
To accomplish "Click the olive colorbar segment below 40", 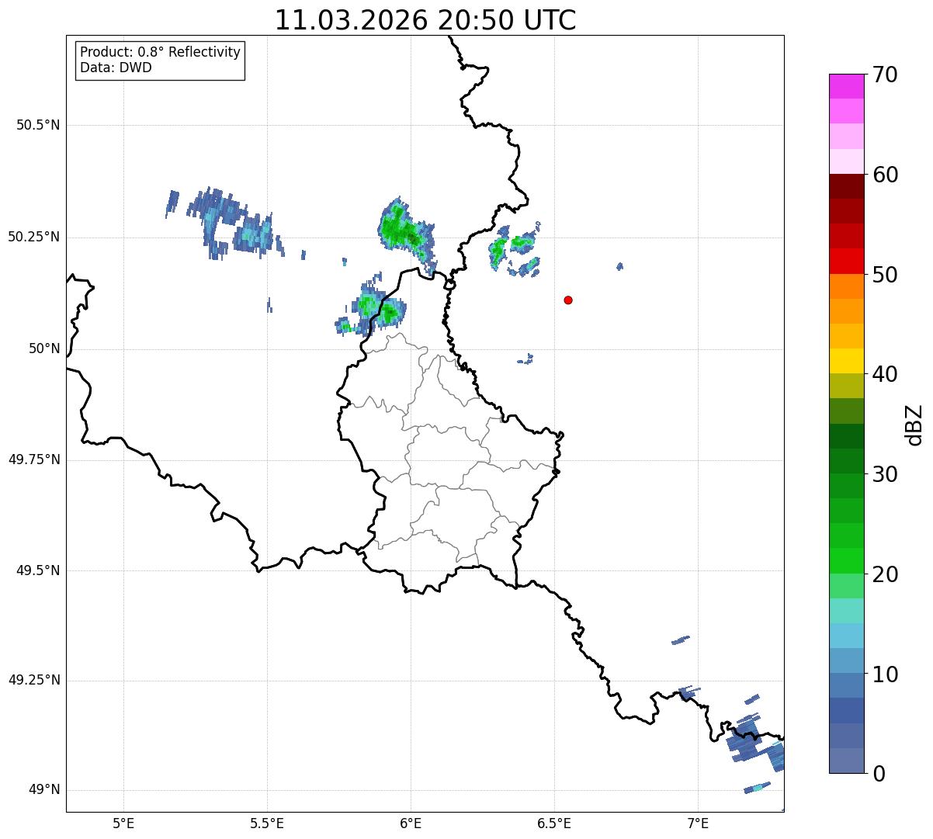I will pyautogui.click(x=846, y=387).
